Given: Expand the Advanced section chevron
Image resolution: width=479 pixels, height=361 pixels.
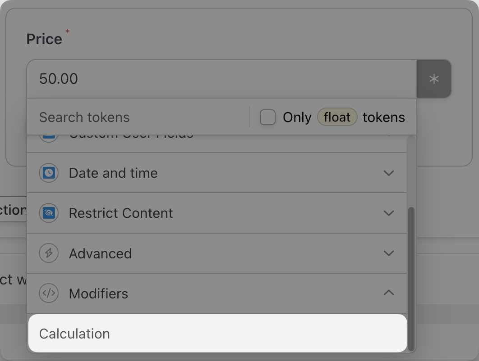Looking at the screenshot, I should pyautogui.click(x=388, y=253).
